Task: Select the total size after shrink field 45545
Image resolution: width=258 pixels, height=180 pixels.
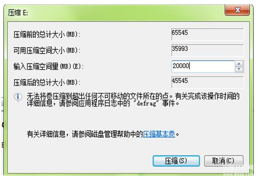Action: tap(207, 82)
